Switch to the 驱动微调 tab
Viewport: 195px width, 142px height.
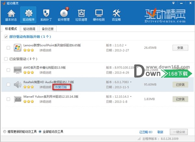point(29,29)
